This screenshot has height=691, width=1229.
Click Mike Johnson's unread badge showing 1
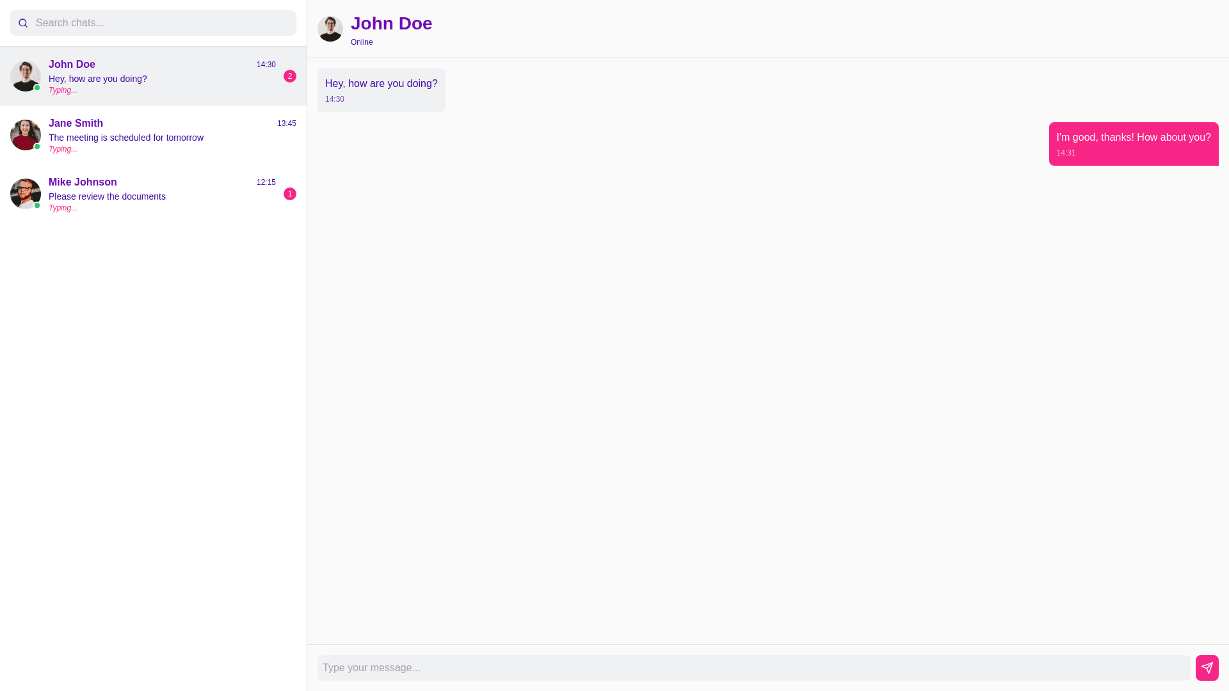point(290,194)
